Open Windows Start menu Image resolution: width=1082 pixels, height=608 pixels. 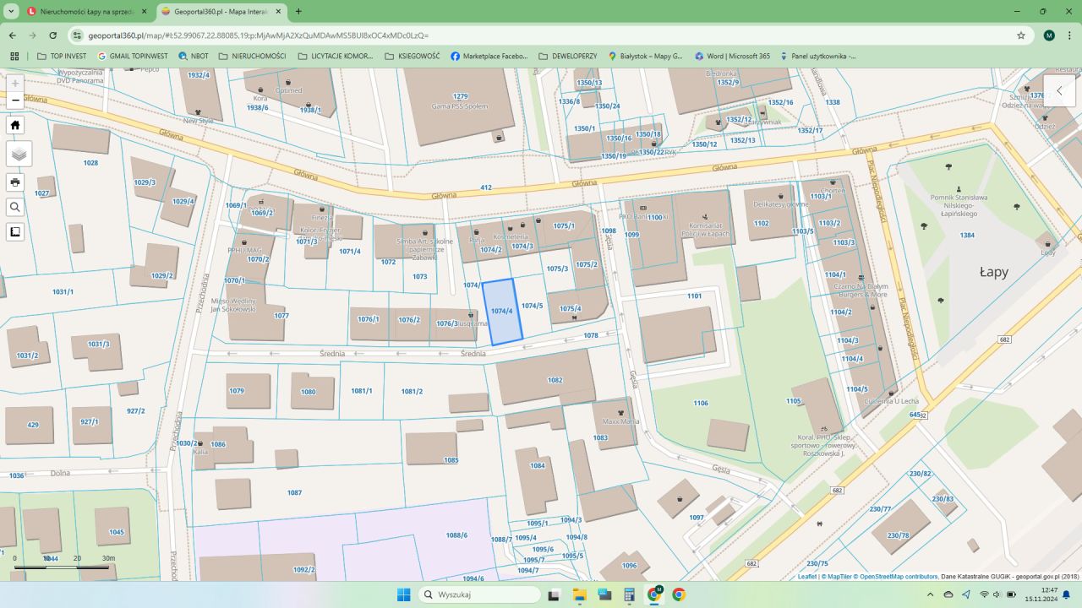404,594
